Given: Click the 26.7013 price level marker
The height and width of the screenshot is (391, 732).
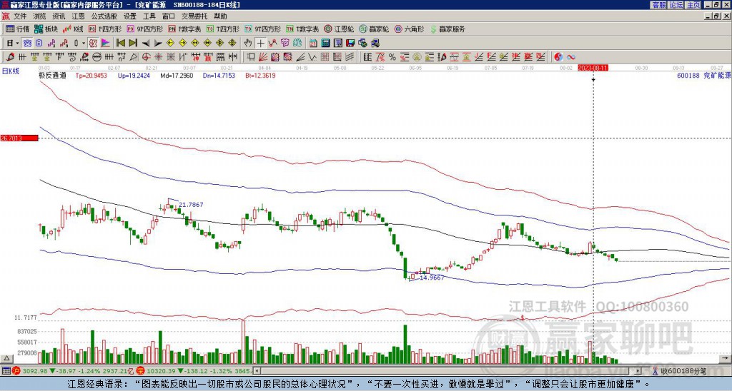Looking at the screenshot, I should pyautogui.click(x=19, y=138).
